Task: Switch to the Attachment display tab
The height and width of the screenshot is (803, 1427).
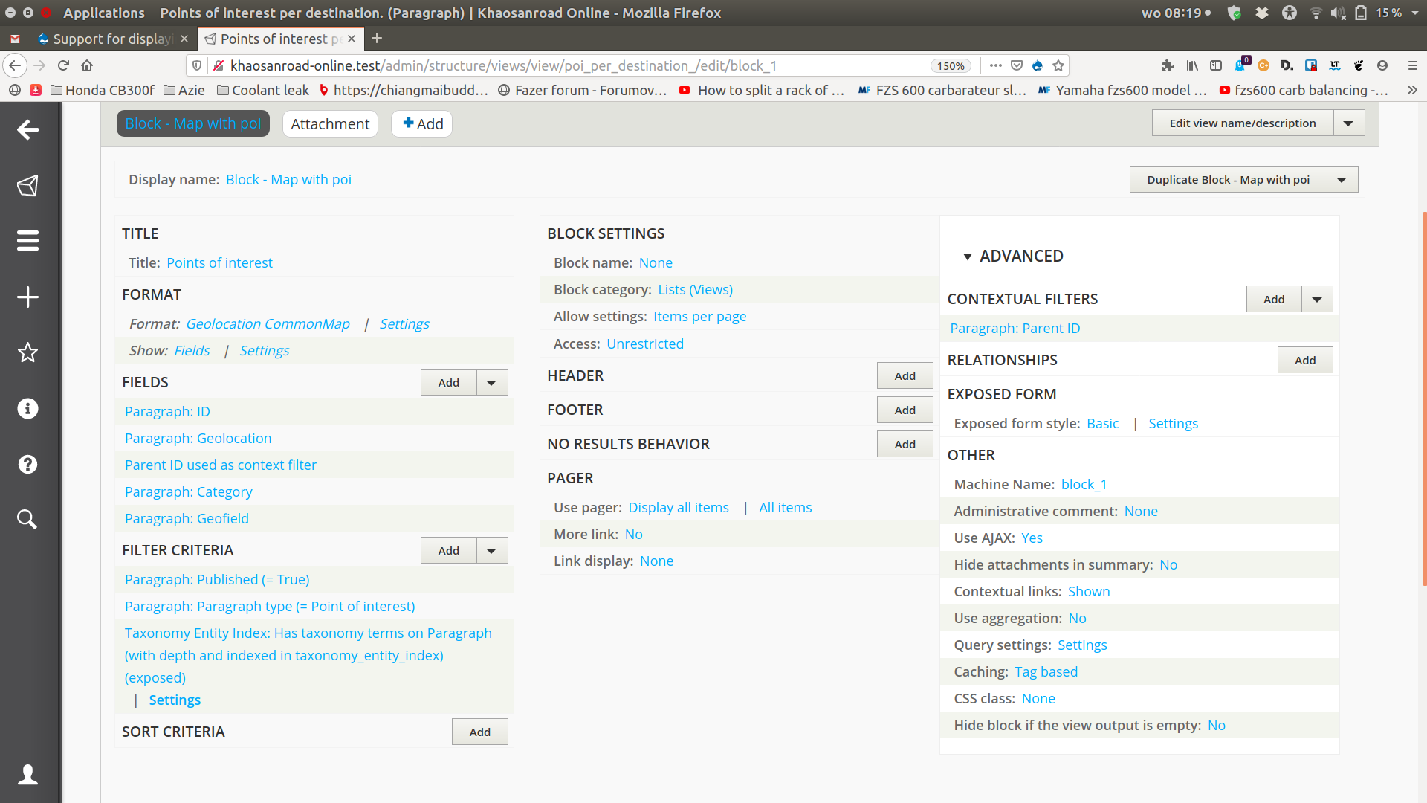Action: [x=330, y=124]
